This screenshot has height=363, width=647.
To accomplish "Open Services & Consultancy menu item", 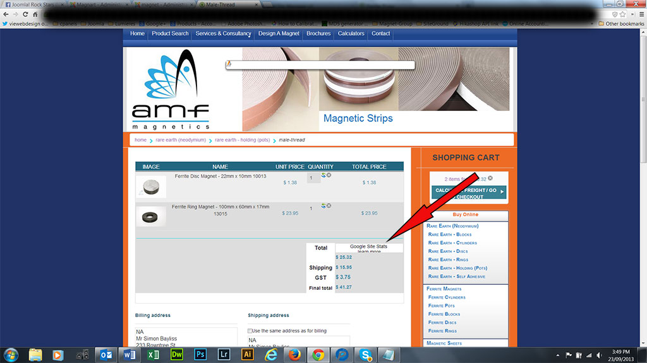I will point(223,34).
